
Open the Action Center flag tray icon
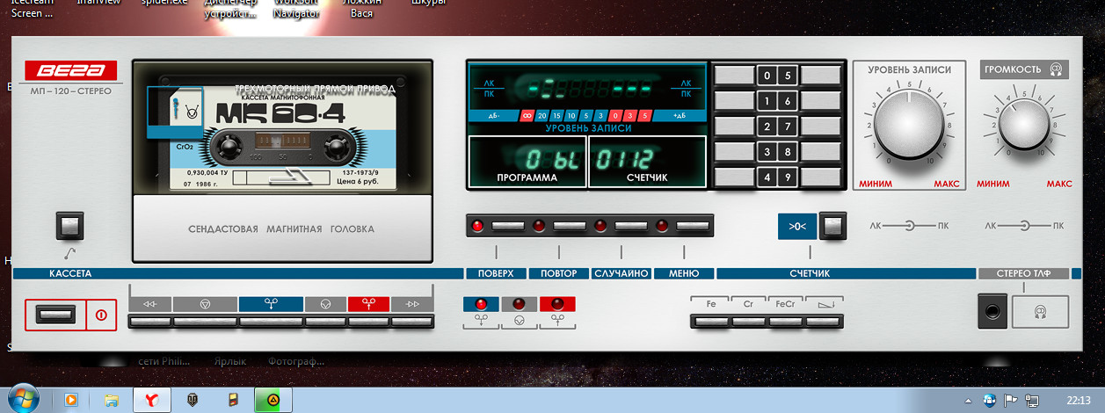coord(1011,400)
